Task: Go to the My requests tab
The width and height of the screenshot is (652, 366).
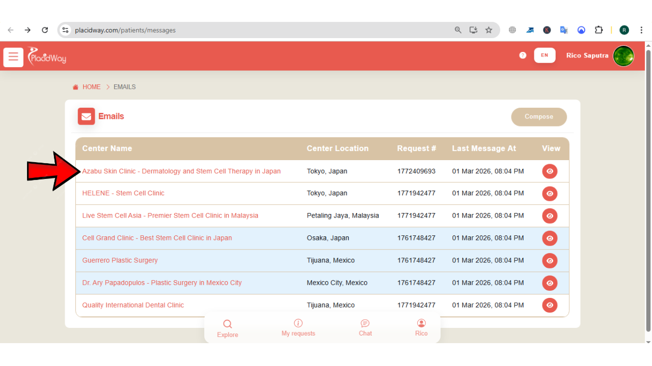Action: [x=298, y=328]
